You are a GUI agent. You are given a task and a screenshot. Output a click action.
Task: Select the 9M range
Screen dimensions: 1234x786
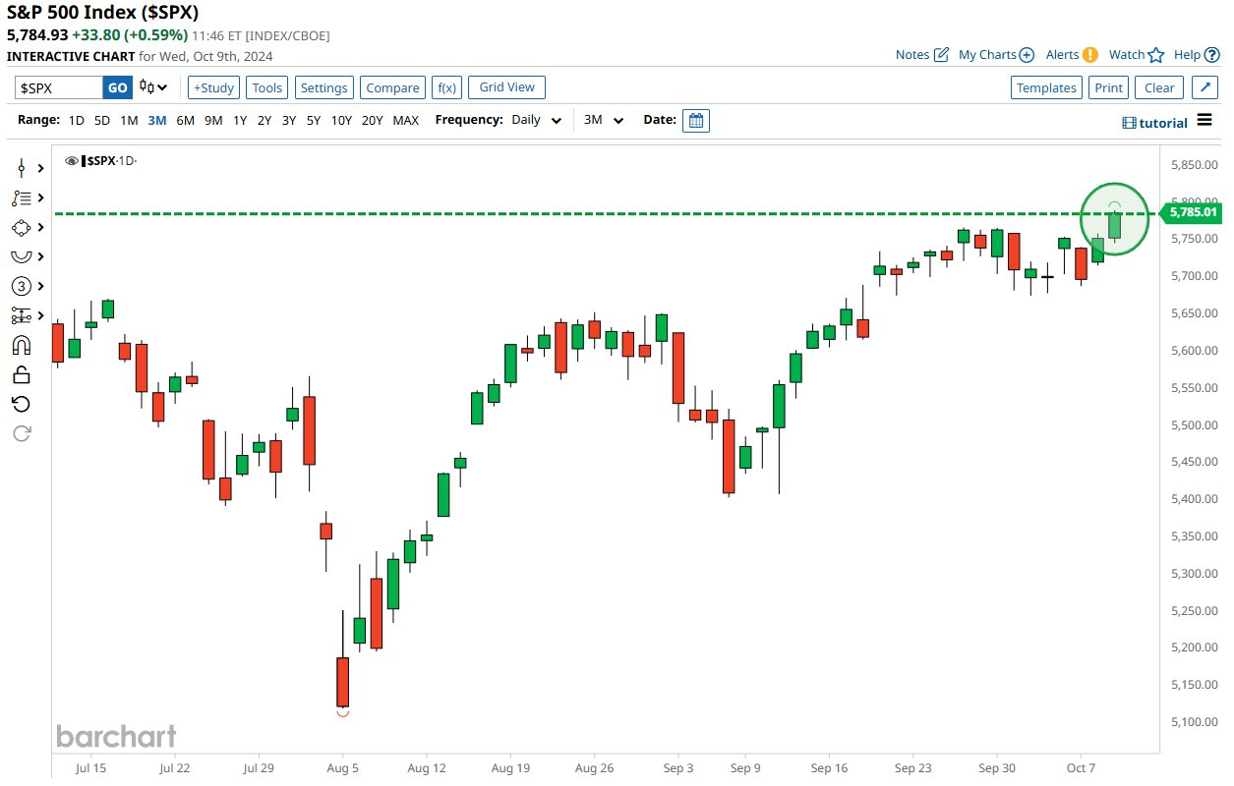[213, 120]
